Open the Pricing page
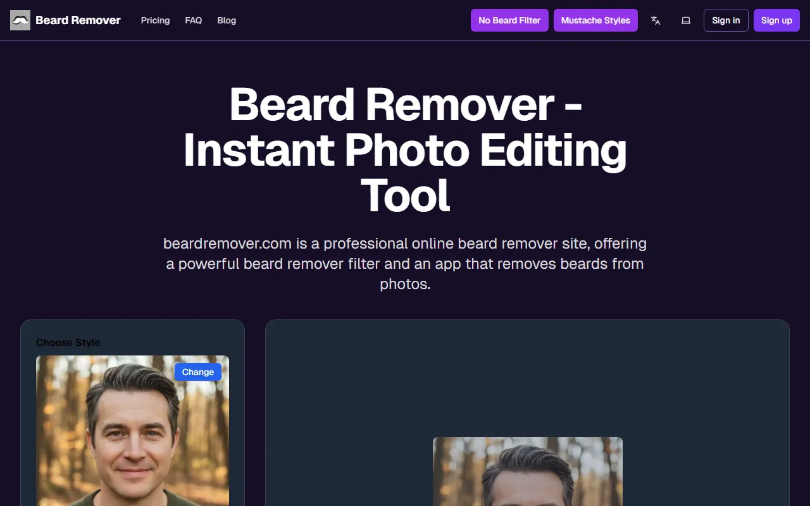 pos(155,20)
